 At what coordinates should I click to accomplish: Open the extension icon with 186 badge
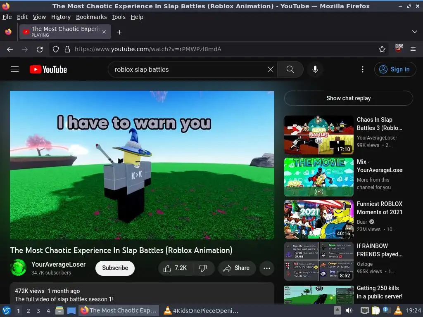pyautogui.click(x=399, y=49)
